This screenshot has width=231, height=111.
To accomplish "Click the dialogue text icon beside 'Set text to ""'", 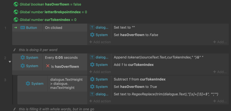I will click(92, 27).
